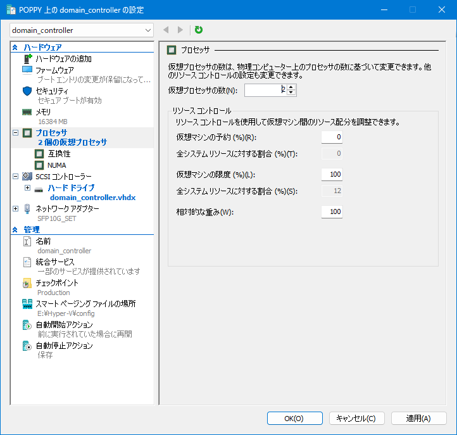Increase the virtual processor count
The width and height of the screenshot is (457, 435).
(x=291, y=87)
